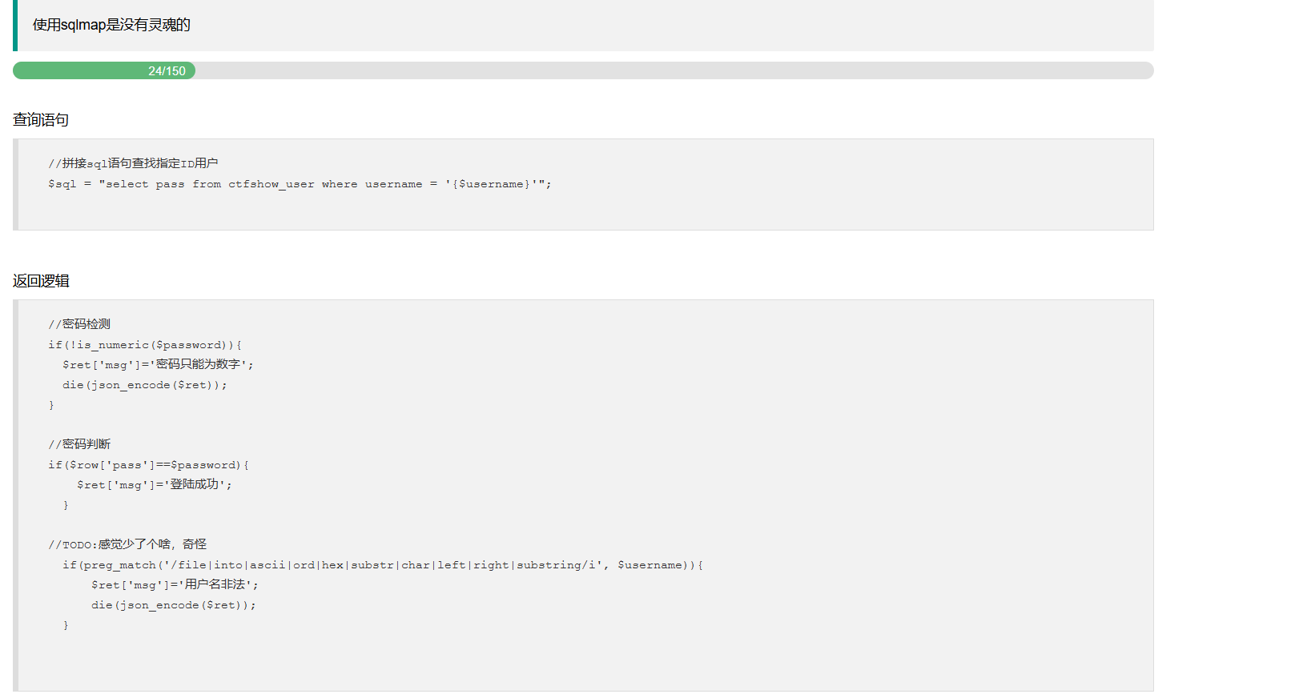This screenshot has height=694, width=1299.
Task: Click the //密码判断 comment line
Action: tap(79, 444)
